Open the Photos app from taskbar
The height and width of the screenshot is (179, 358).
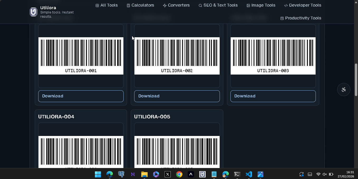point(260,174)
